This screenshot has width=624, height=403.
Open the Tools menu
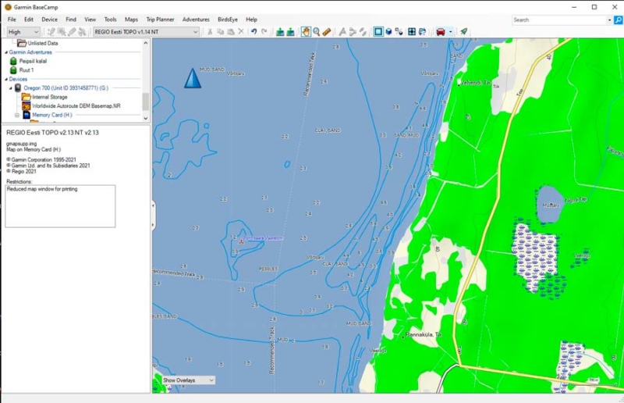[110, 19]
